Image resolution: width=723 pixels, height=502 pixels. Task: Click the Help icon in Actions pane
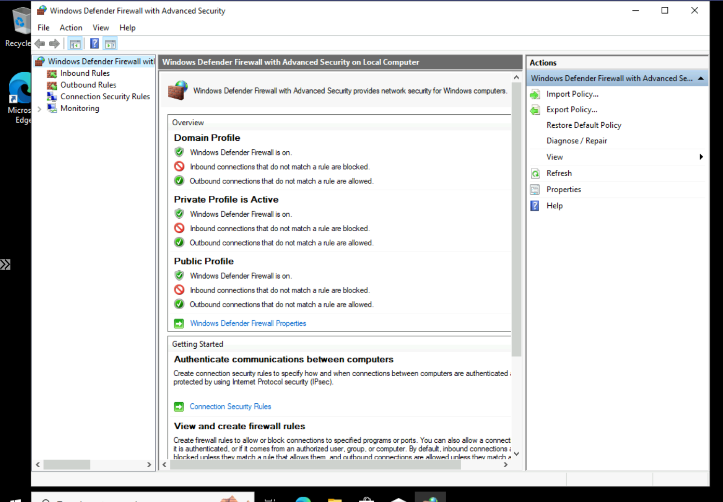coord(535,206)
